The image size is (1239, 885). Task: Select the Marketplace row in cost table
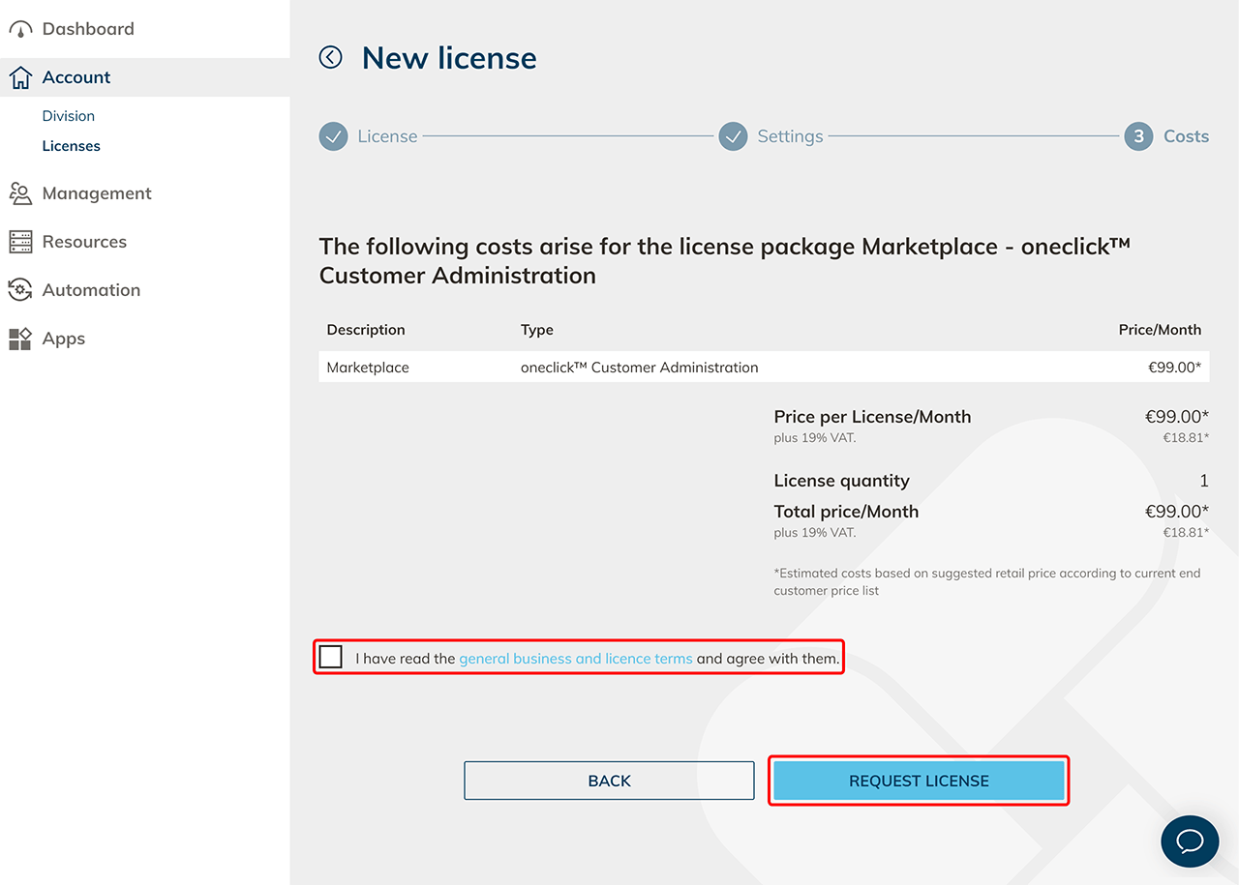coord(763,368)
